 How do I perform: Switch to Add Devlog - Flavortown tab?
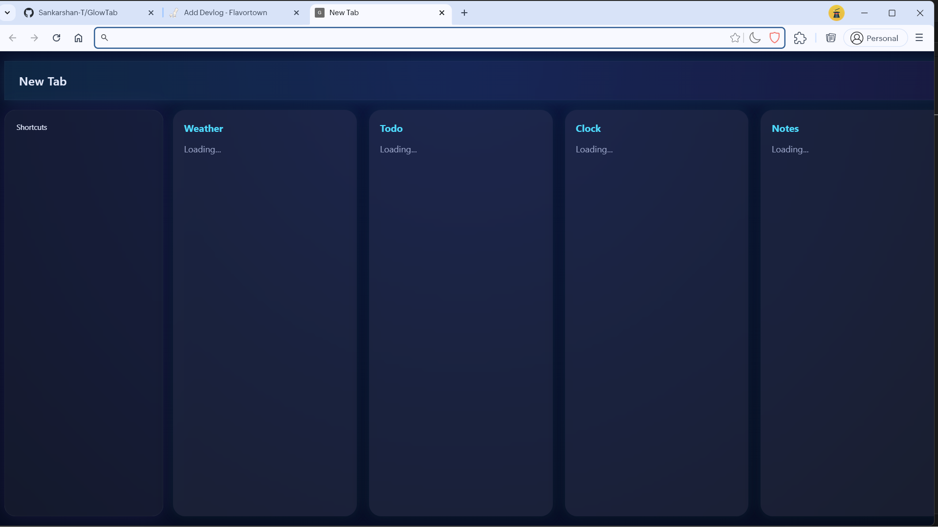pos(225,13)
